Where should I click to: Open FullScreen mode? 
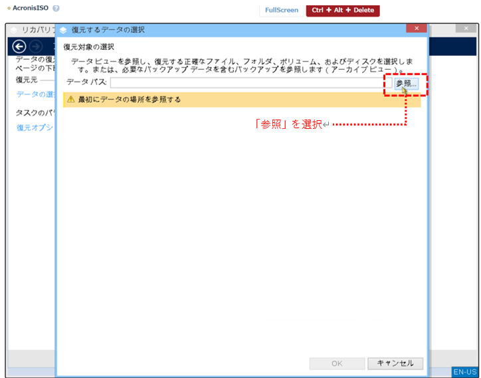coord(282,10)
